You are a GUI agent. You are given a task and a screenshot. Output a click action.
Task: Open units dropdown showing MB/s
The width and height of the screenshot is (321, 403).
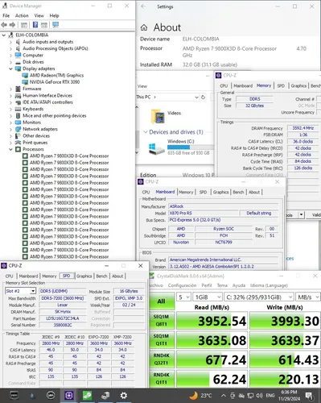tap(308, 297)
